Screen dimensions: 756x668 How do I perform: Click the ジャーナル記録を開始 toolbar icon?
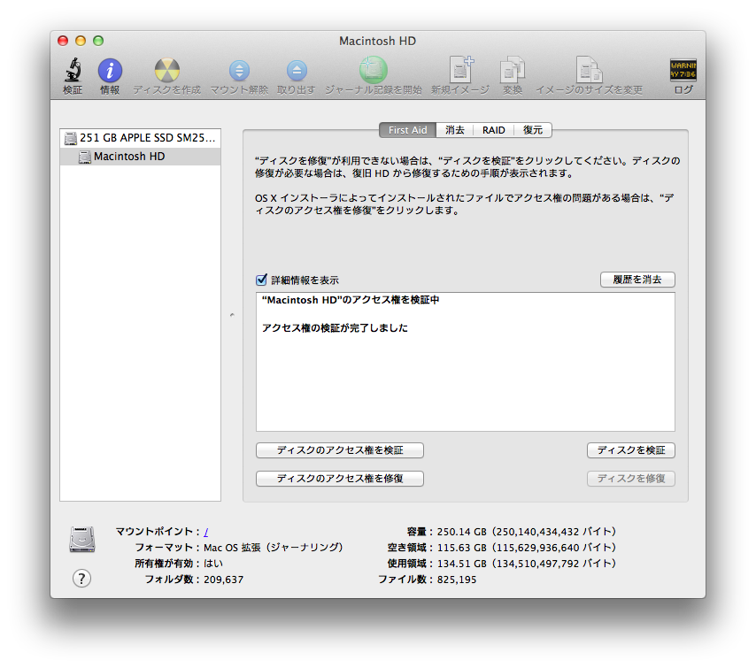[374, 70]
